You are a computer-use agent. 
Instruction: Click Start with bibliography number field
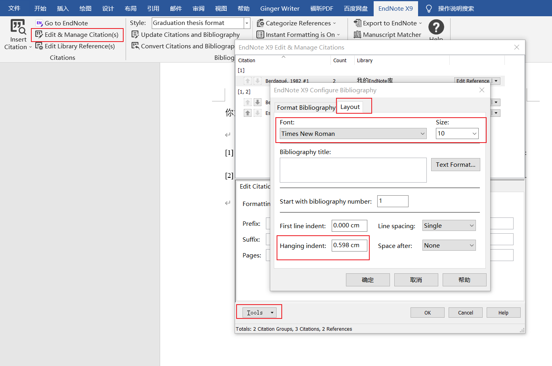393,201
